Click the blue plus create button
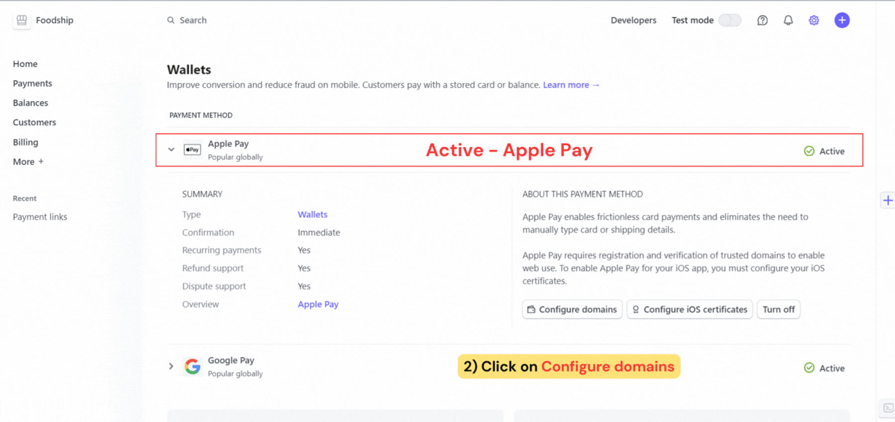 tap(842, 20)
